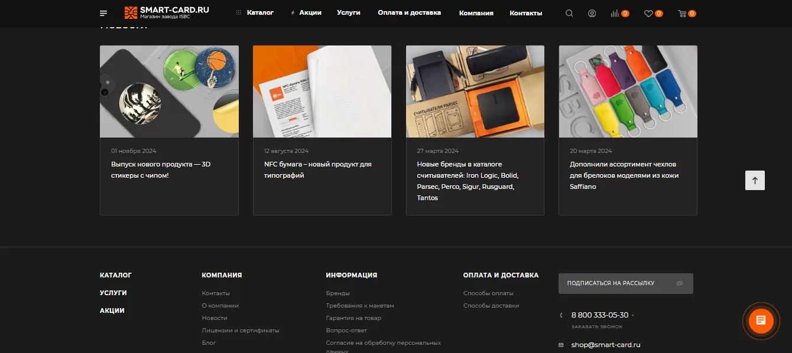
Task: Open the Saffiano leather cases news image
Action: tap(628, 91)
